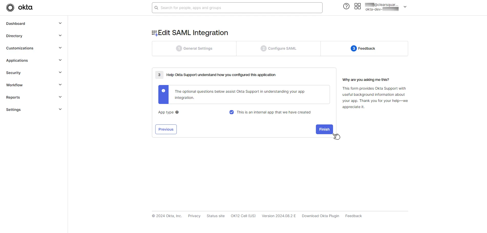Select the Feedback step tab
The image size is (487, 233).
[364, 48]
